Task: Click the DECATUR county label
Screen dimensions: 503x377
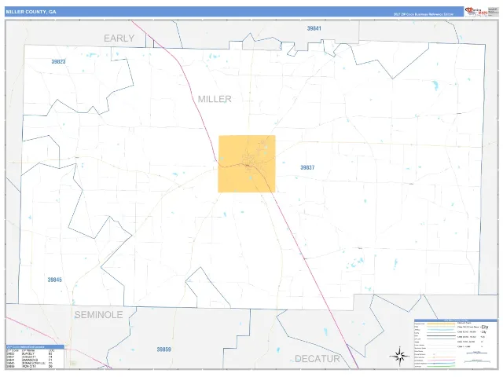Action: pyautogui.click(x=318, y=359)
